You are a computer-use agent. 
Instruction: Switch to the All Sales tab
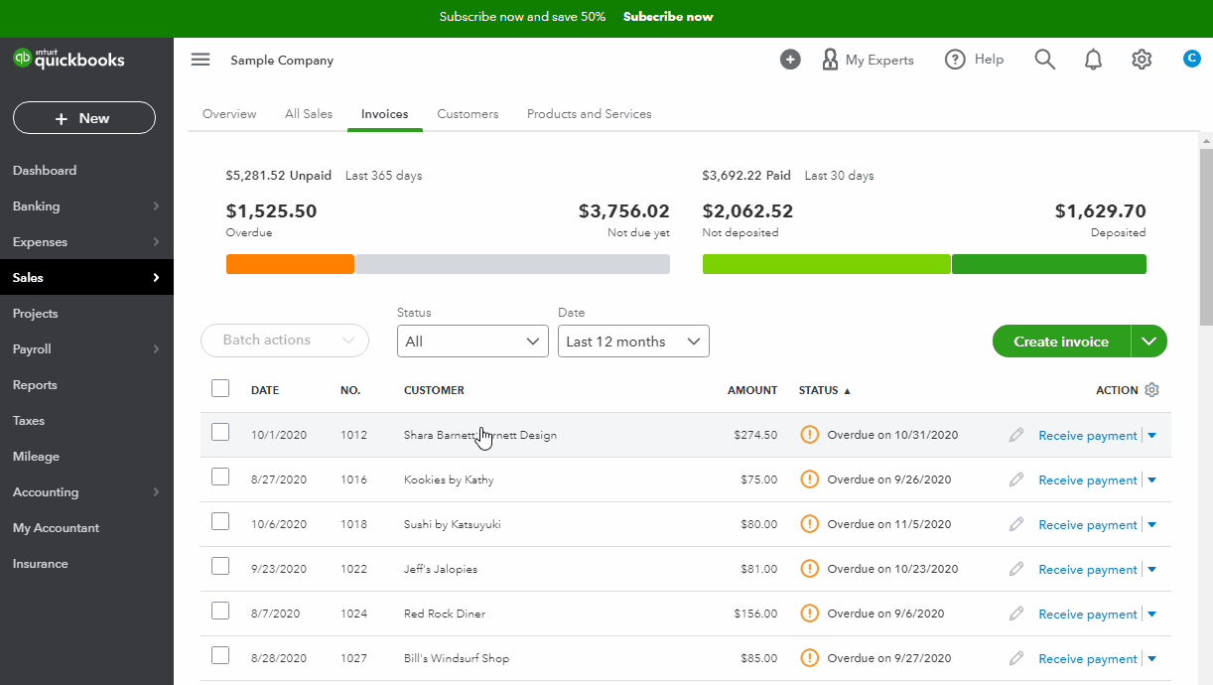point(309,114)
